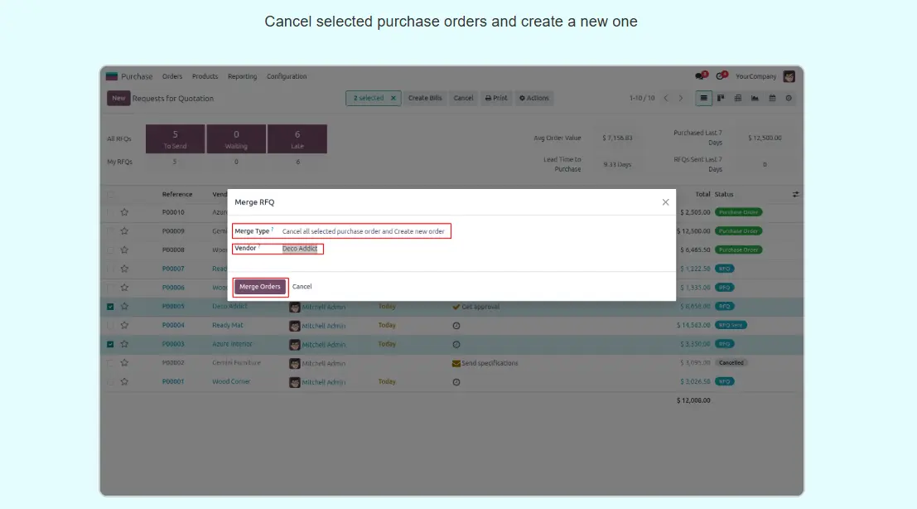This screenshot has width=917, height=509.
Task: Close the Merge RFQ dialog with X
Action: point(665,202)
